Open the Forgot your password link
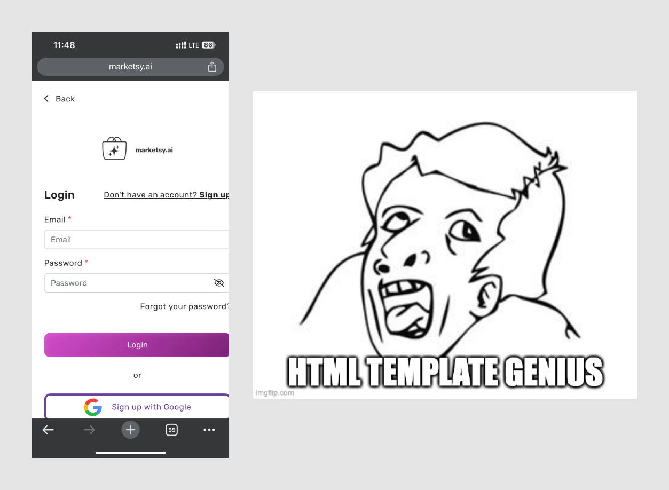The height and width of the screenshot is (490, 669). 185,306
